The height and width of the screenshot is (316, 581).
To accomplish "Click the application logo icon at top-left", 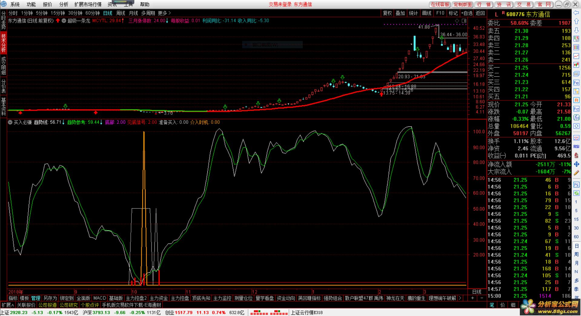I will coord(4,4).
